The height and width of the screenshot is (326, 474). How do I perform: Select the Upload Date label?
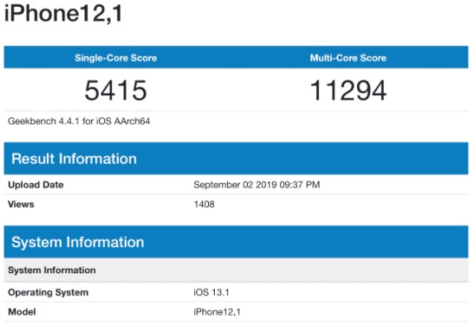pos(36,185)
